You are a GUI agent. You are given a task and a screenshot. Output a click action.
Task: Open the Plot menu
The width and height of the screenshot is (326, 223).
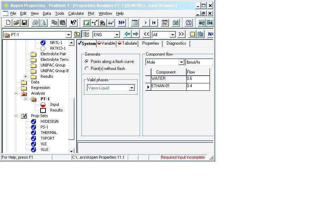point(91,13)
